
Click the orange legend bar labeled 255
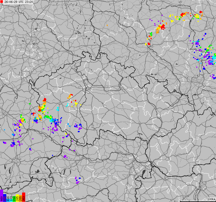pos(20,198)
